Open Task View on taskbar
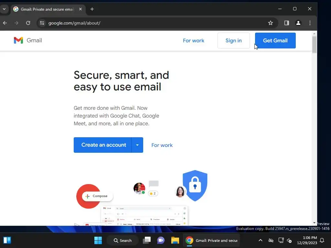This screenshot has width=331, height=248. point(147,240)
